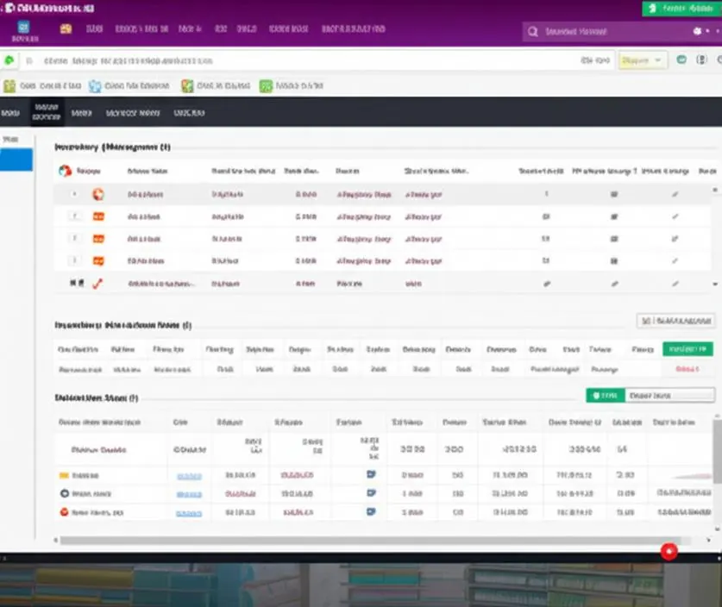The height and width of the screenshot is (607, 722).
Task: Toggle the green switch button above the bottom table
Action: pyautogui.click(x=605, y=395)
